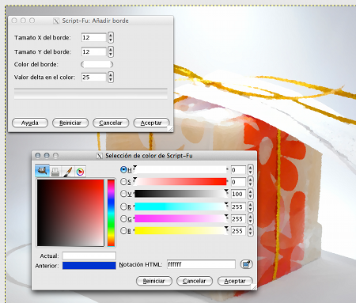Image resolution: width=356 pixels, height=303 pixels.
Task: Select the S saturation radio button
Action: [123, 182]
